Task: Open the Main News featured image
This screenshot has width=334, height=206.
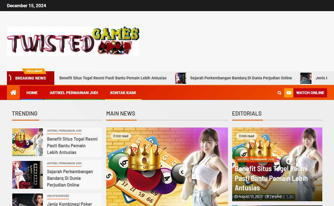Action: click(167, 167)
